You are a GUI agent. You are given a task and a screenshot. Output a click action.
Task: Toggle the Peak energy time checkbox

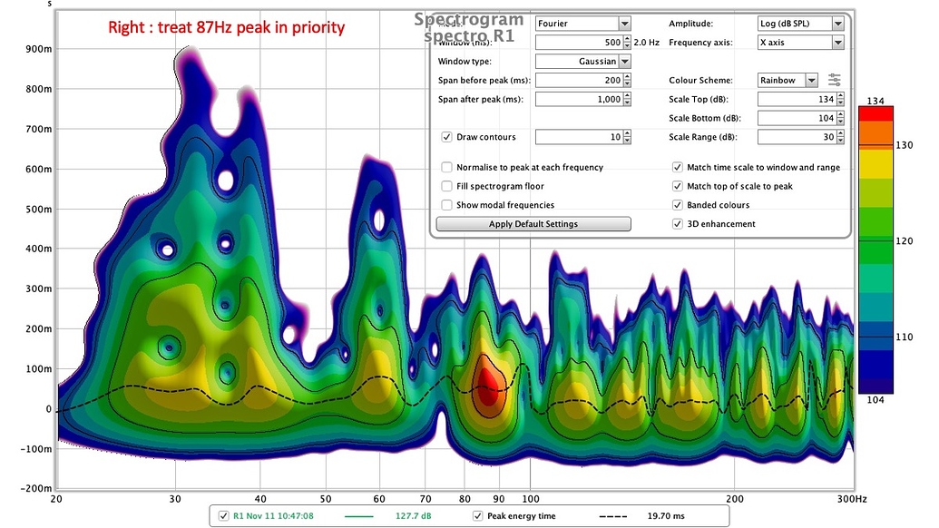(x=478, y=515)
